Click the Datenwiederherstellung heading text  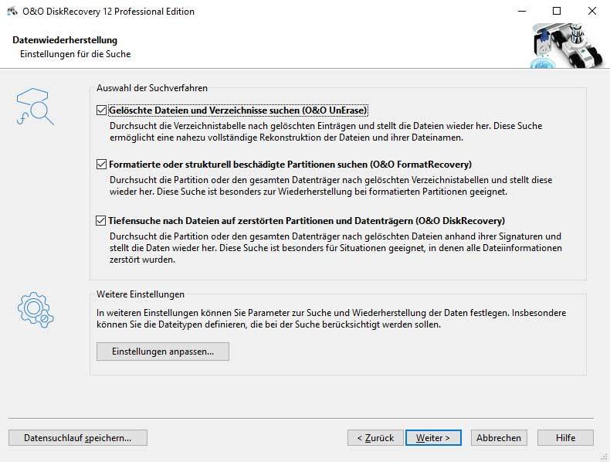pyautogui.click(x=65, y=40)
